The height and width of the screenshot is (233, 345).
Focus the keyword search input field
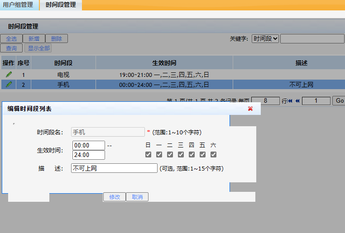(x=312, y=39)
